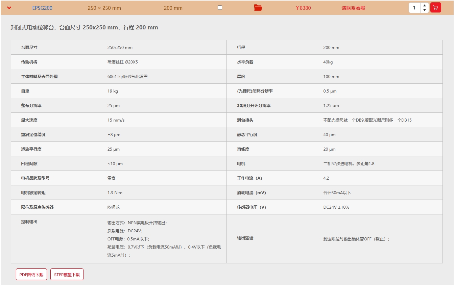Click the red folder icon
This screenshot has height=285, width=455.
(x=258, y=8)
